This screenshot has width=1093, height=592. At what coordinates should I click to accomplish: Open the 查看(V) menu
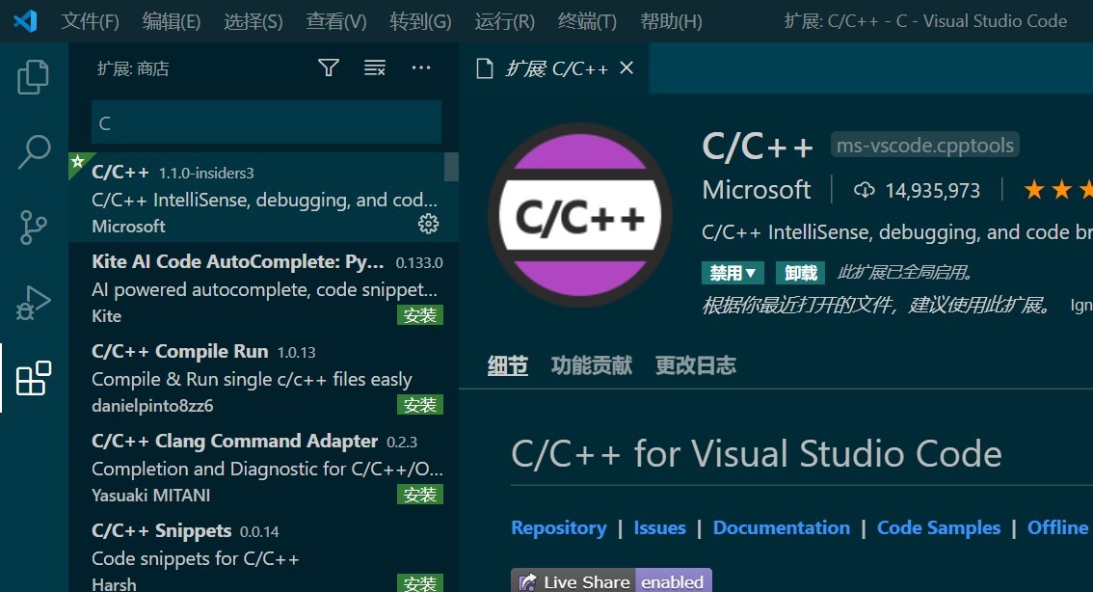click(336, 21)
